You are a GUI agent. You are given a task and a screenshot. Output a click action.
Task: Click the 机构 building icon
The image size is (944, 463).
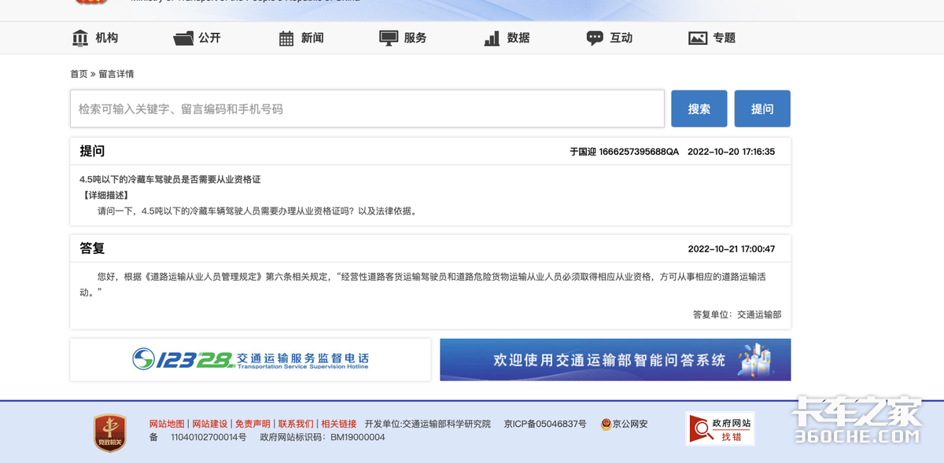[x=80, y=38]
